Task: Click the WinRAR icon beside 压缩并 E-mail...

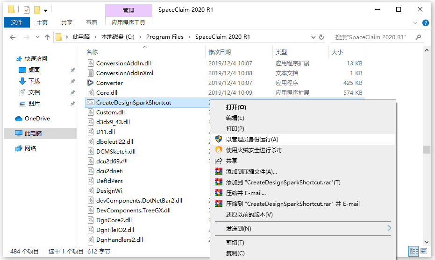Action: (219, 193)
